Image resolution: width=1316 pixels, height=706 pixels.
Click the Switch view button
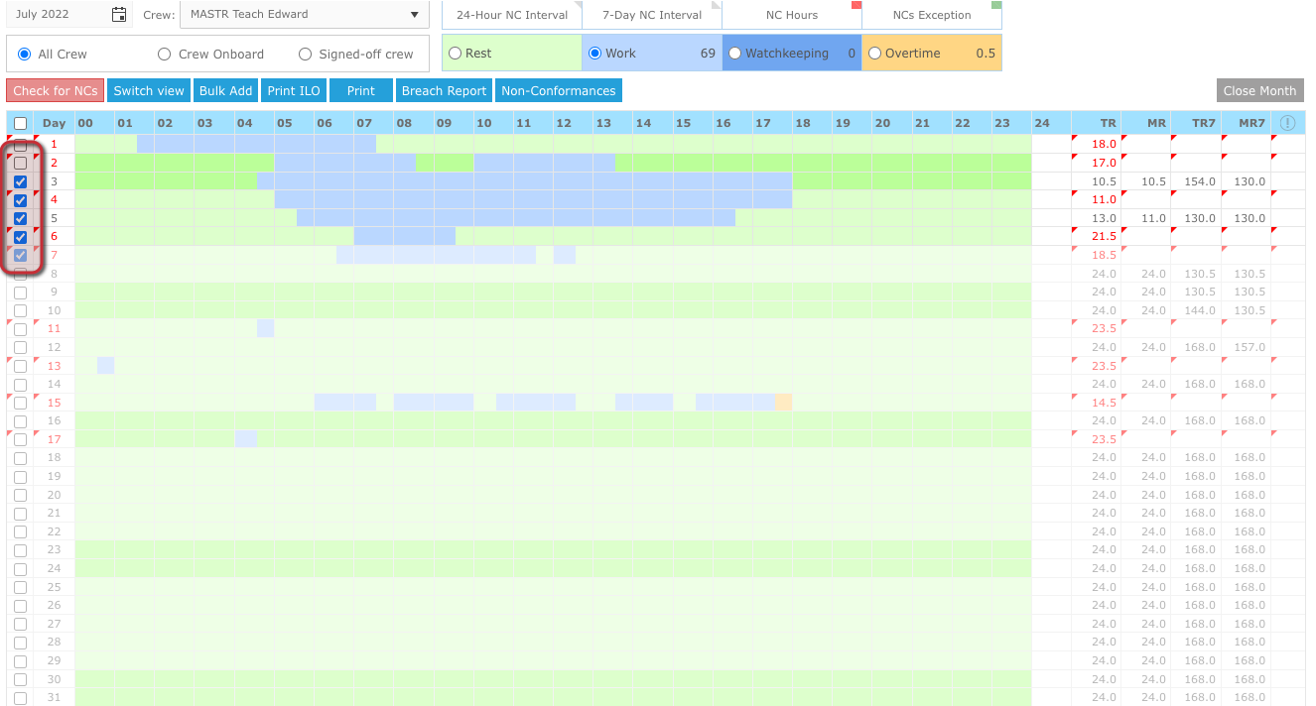point(149,90)
